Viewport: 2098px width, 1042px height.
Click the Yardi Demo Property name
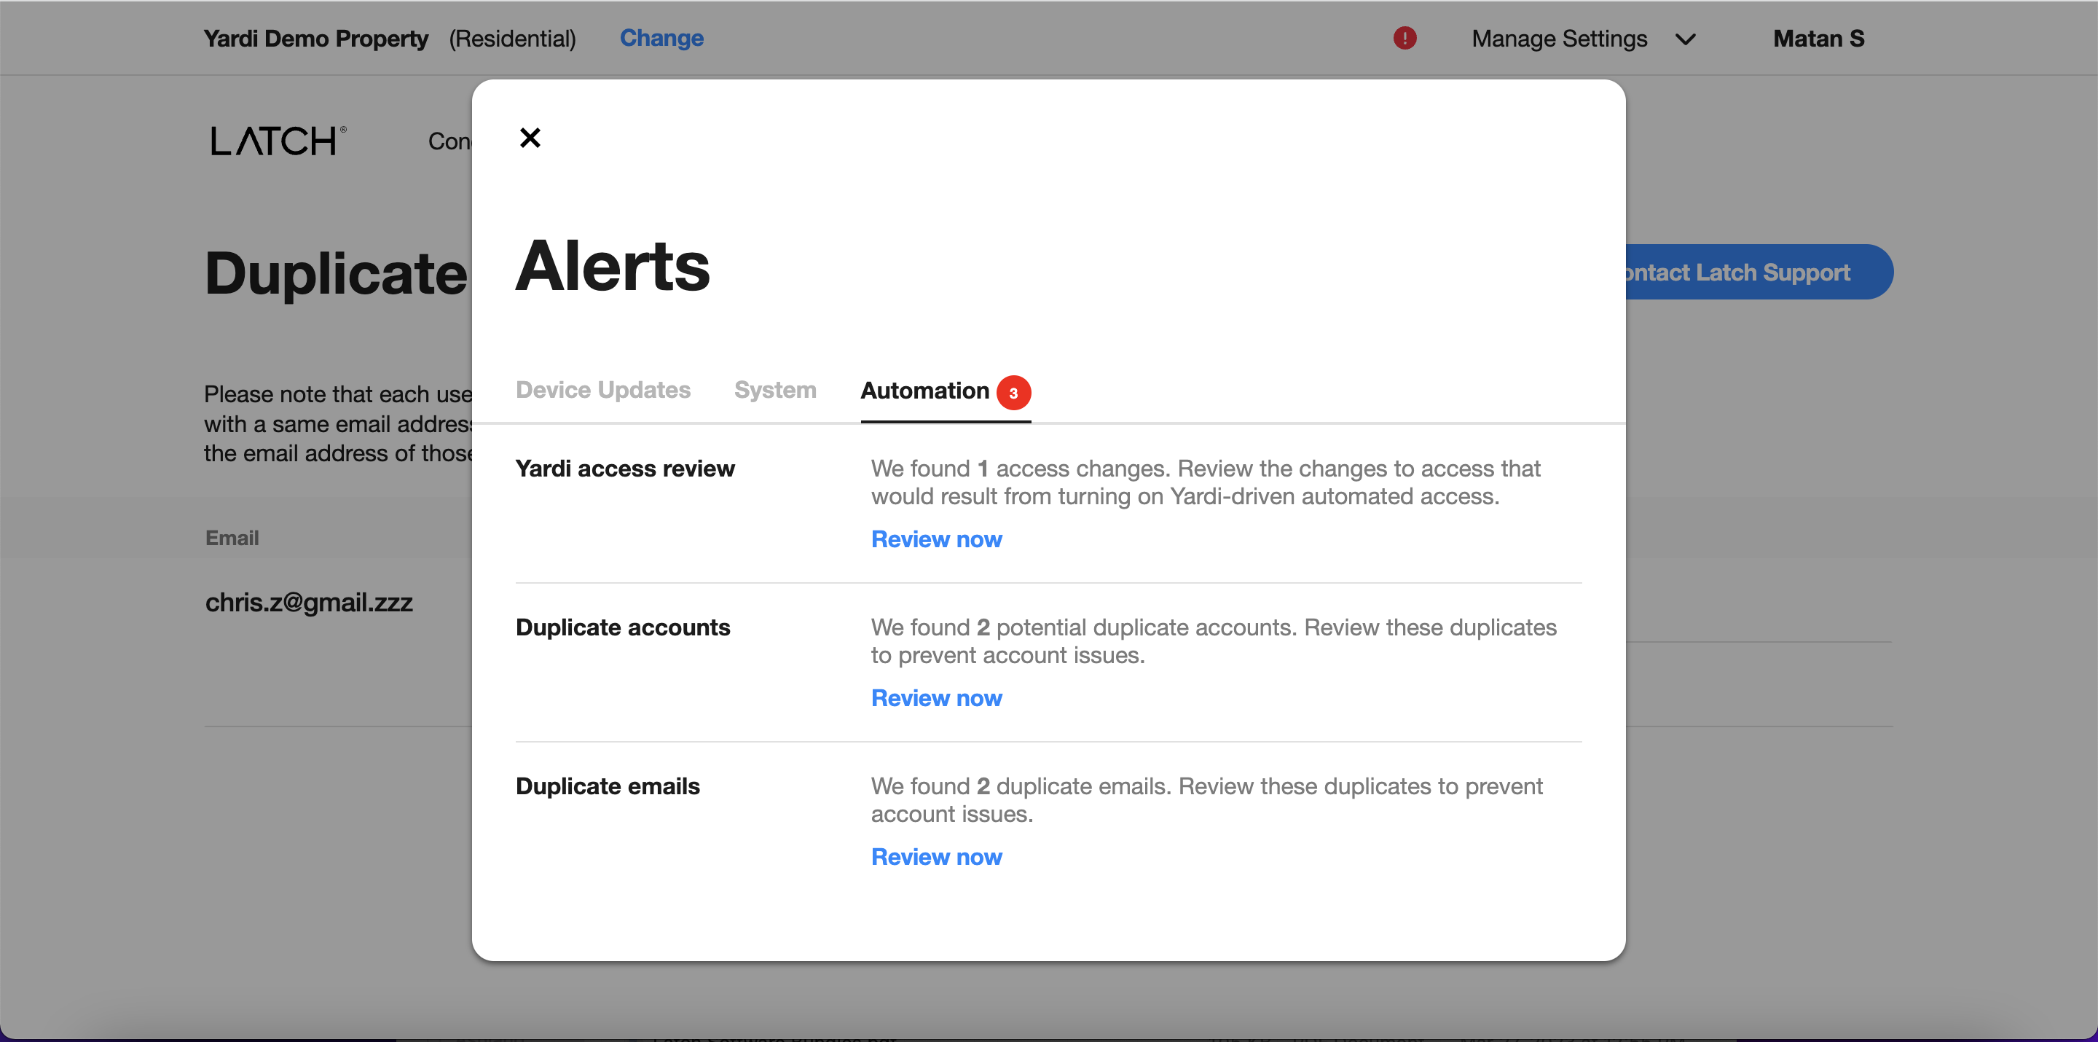click(x=315, y=39)
